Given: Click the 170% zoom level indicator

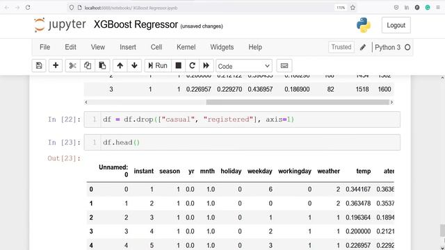Looking at the screenshot, I should (341, 8).
